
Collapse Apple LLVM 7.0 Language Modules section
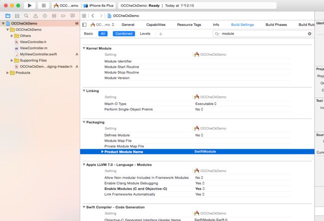tap(84, 165)
